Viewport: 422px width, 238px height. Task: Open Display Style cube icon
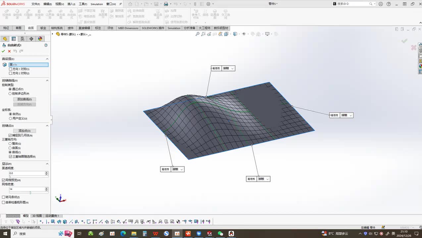[235, 34]
